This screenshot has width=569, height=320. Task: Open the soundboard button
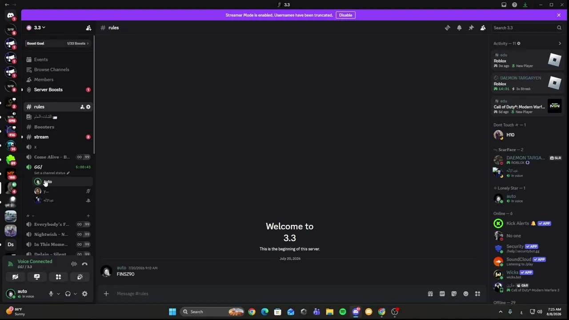point(80,277)
